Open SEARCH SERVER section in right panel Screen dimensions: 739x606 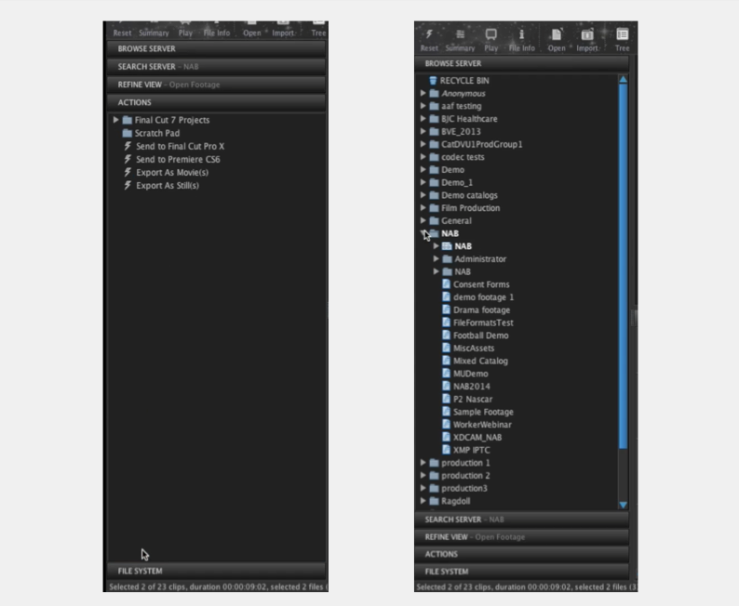(x=522, y=519)
